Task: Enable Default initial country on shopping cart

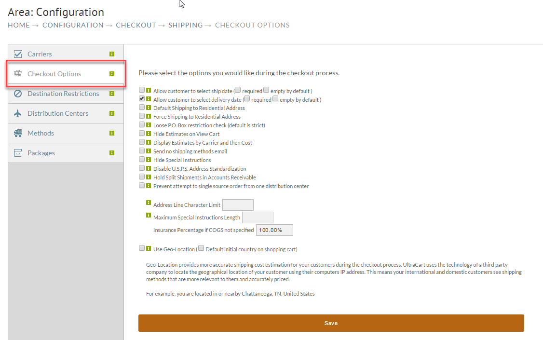Action: pos(201,248)
